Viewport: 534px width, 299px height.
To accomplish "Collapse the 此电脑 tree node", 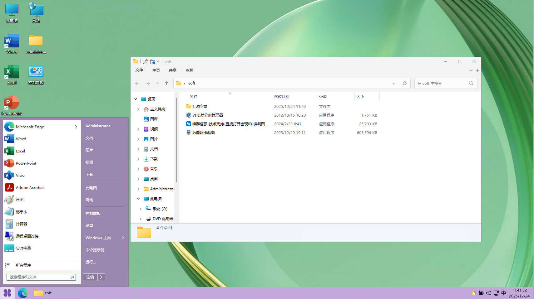I will (138, 199).
